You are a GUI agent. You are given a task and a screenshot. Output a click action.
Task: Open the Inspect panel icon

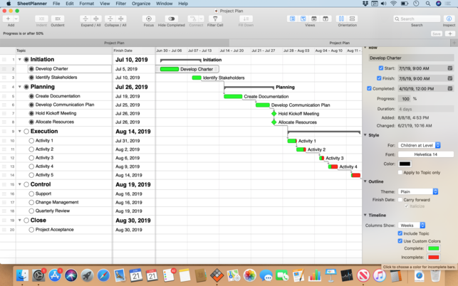(x=449, y=18)
